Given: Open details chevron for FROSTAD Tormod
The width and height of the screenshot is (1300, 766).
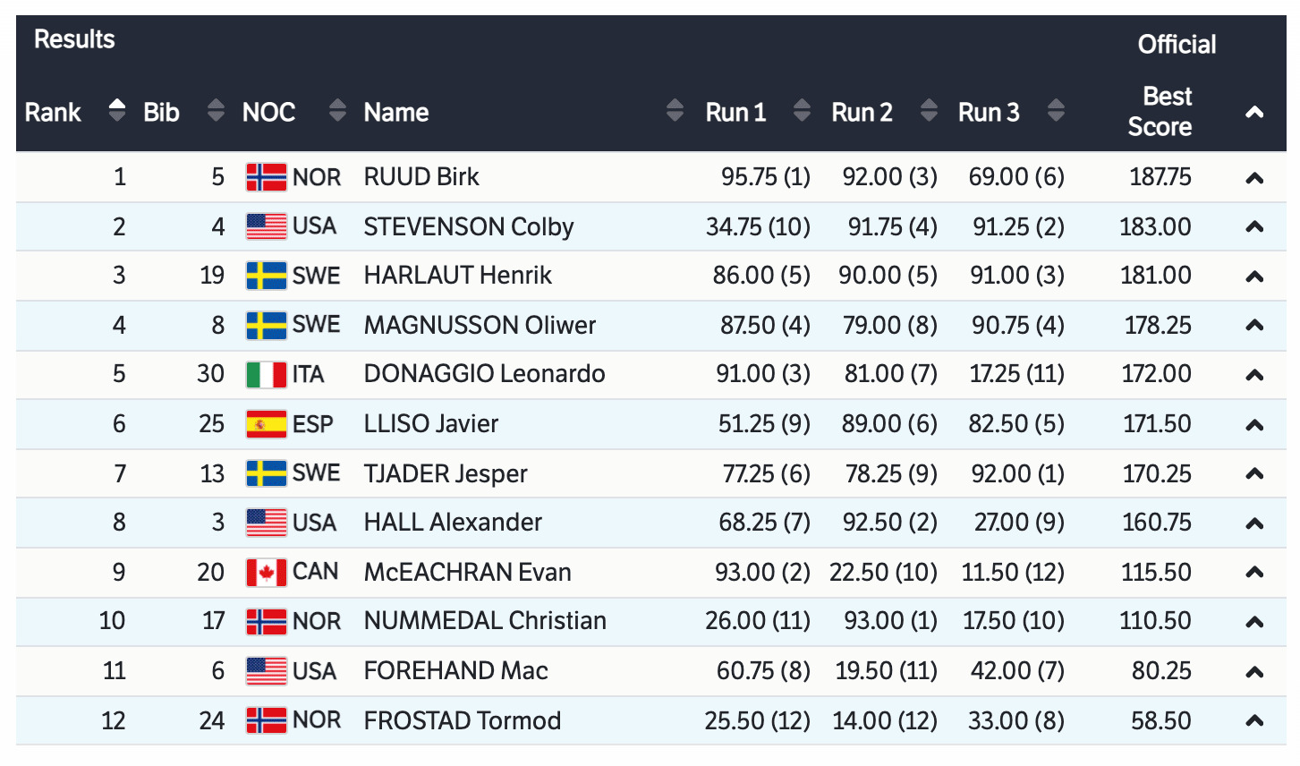Looking at the screenshot, I should click(x=1254, y=721).
